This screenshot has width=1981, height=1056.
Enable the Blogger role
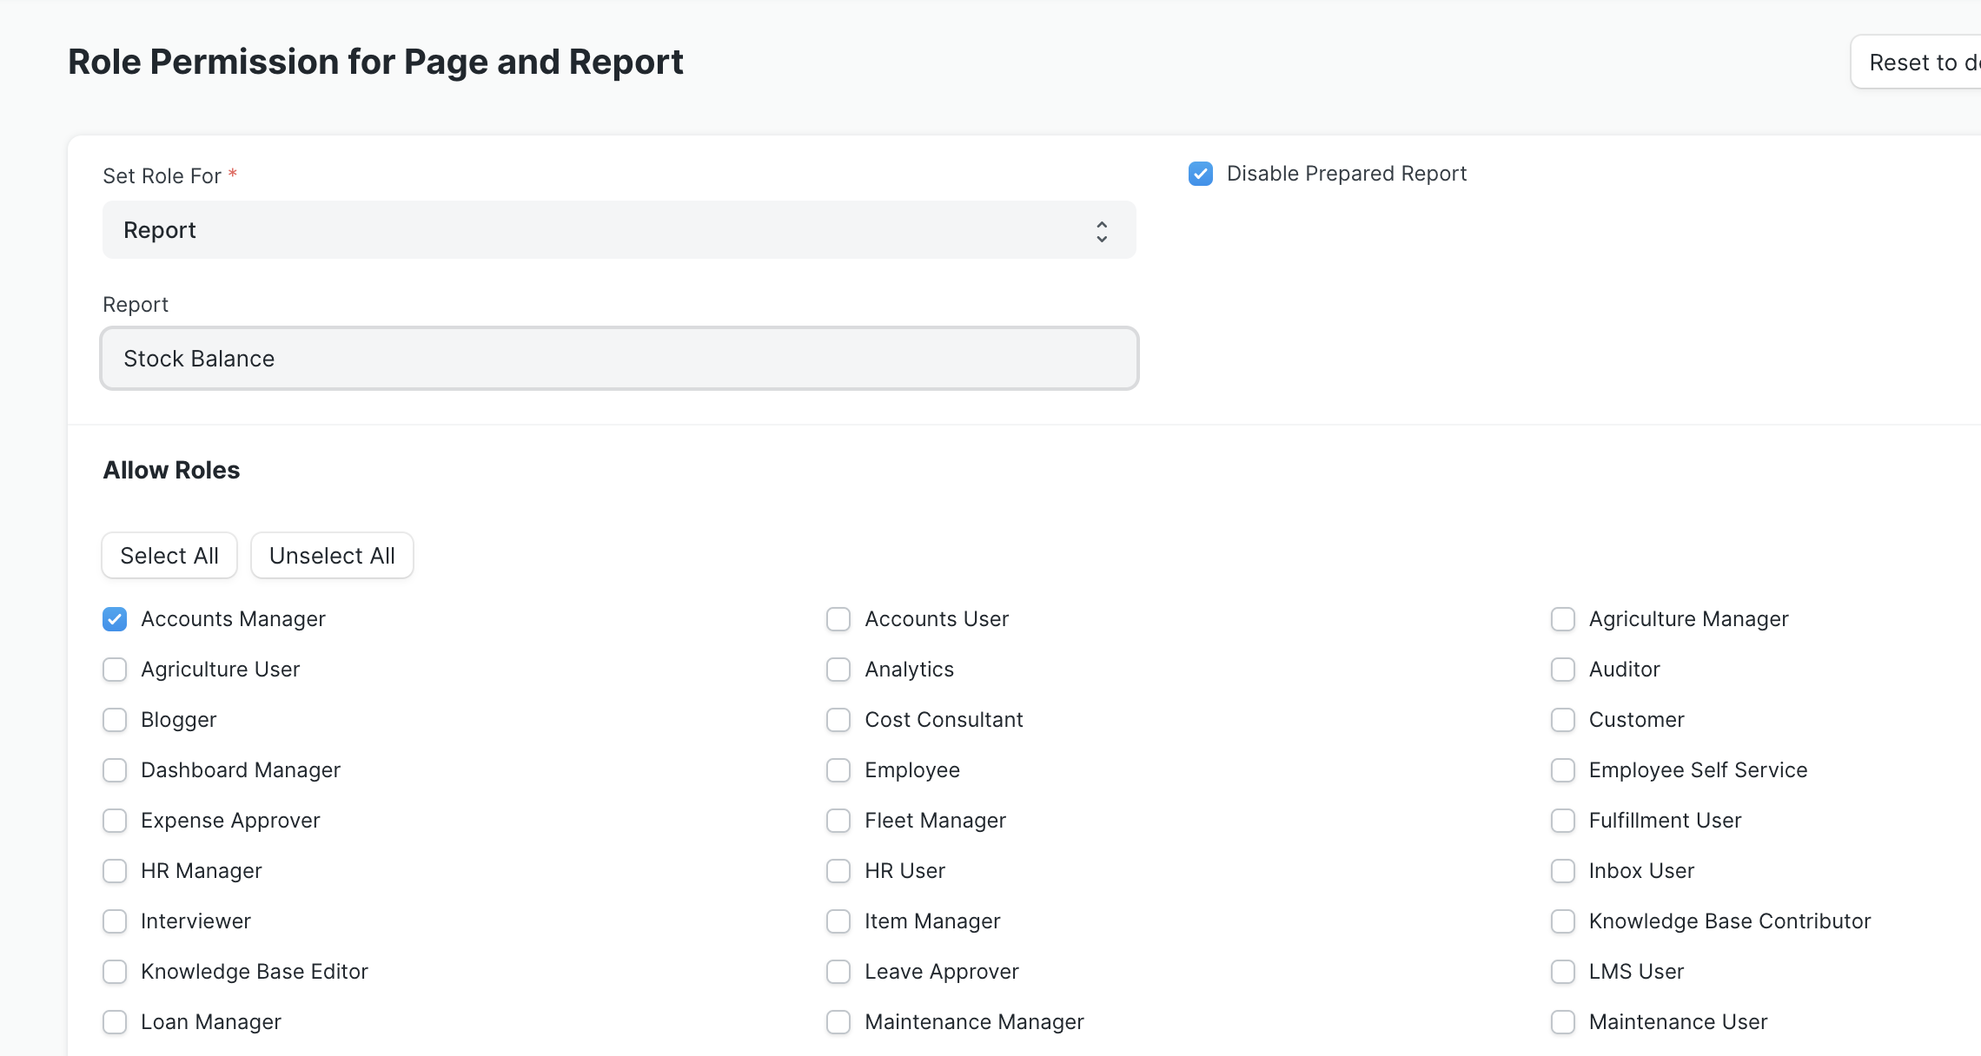click(114, 719)
